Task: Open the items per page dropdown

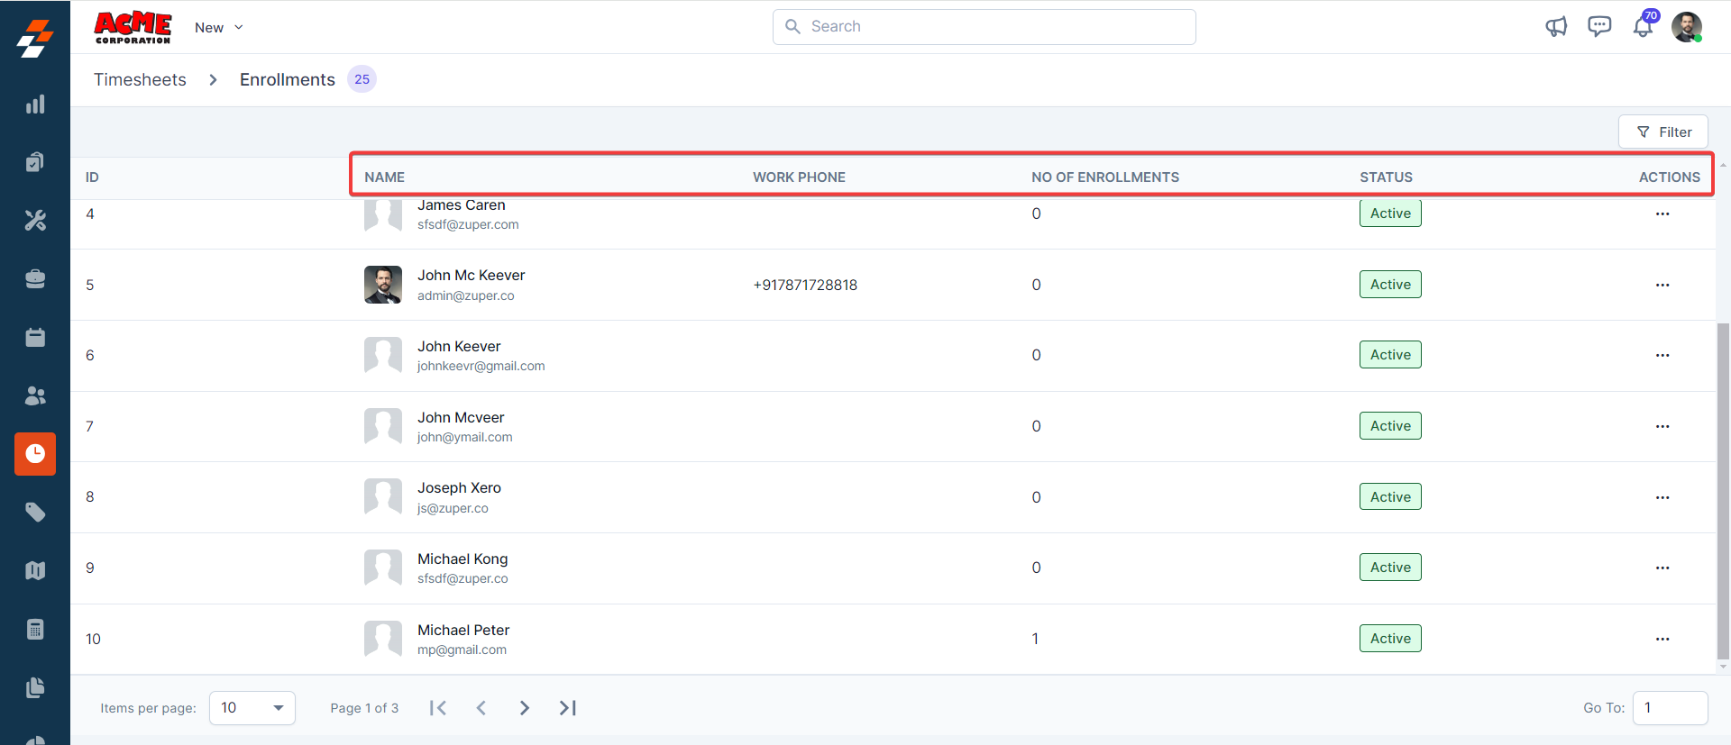Action: tap(252, 708)
